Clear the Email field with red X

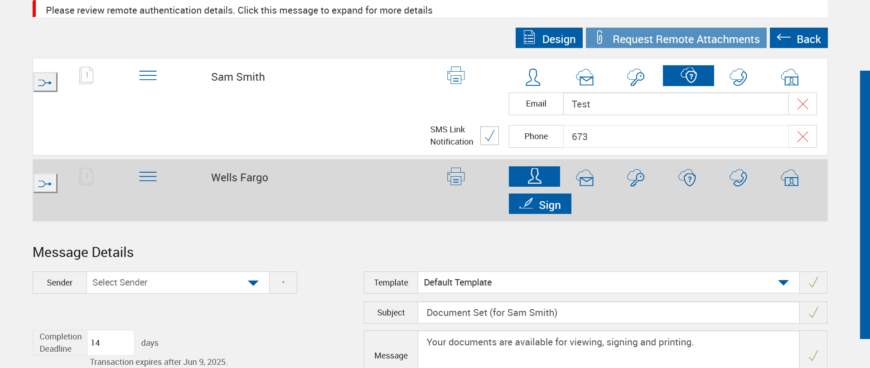802,104
